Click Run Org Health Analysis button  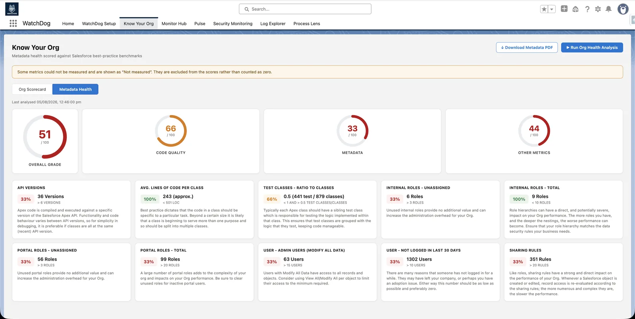tap(592, 48)
